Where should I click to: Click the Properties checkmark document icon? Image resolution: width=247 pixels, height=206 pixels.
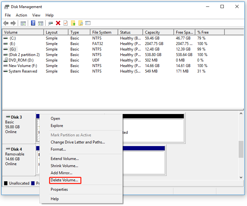point(66,23)
